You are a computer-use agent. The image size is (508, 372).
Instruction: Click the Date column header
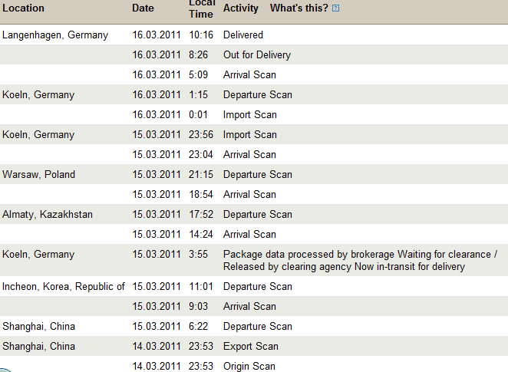tap(143, 8)
